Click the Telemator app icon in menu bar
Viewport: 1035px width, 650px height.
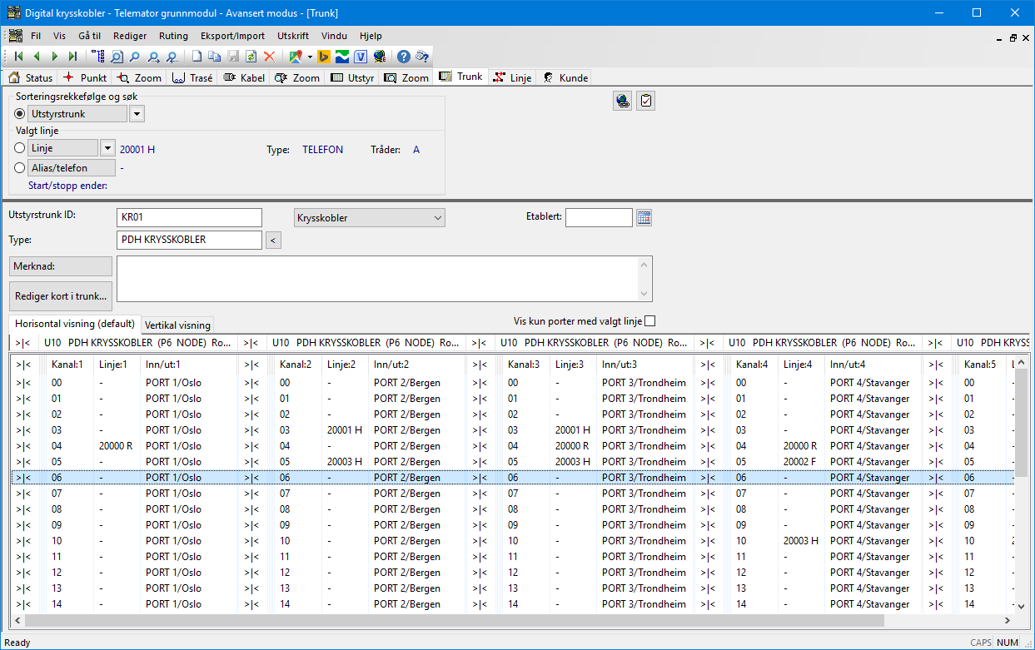[16, 36]
